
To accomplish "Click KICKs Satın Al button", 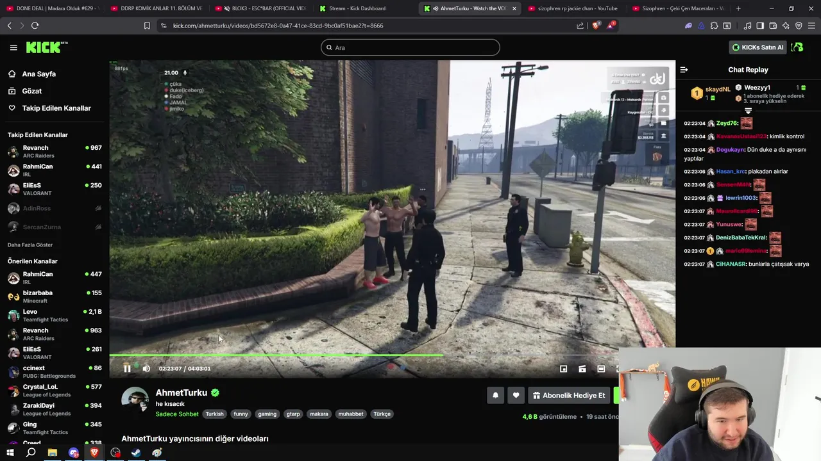I will (x=758, y=47).
